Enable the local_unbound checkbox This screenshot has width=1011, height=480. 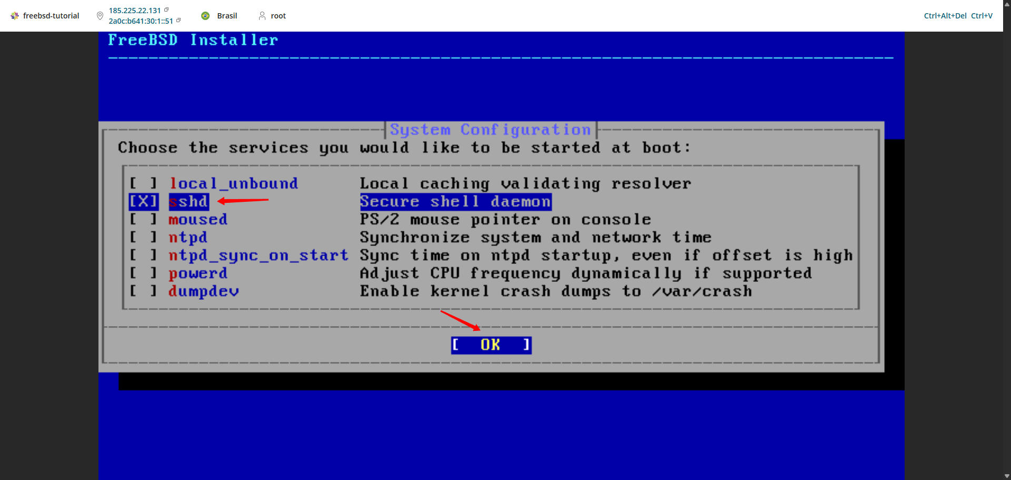[x=143, y=183]
